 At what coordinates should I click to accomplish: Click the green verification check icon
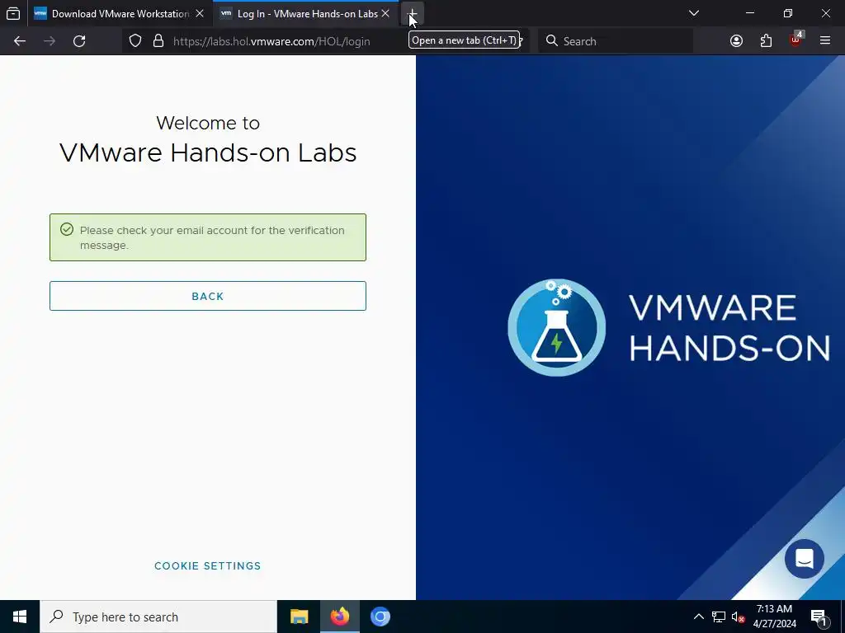pyautogui.click(x=67, y=229)
